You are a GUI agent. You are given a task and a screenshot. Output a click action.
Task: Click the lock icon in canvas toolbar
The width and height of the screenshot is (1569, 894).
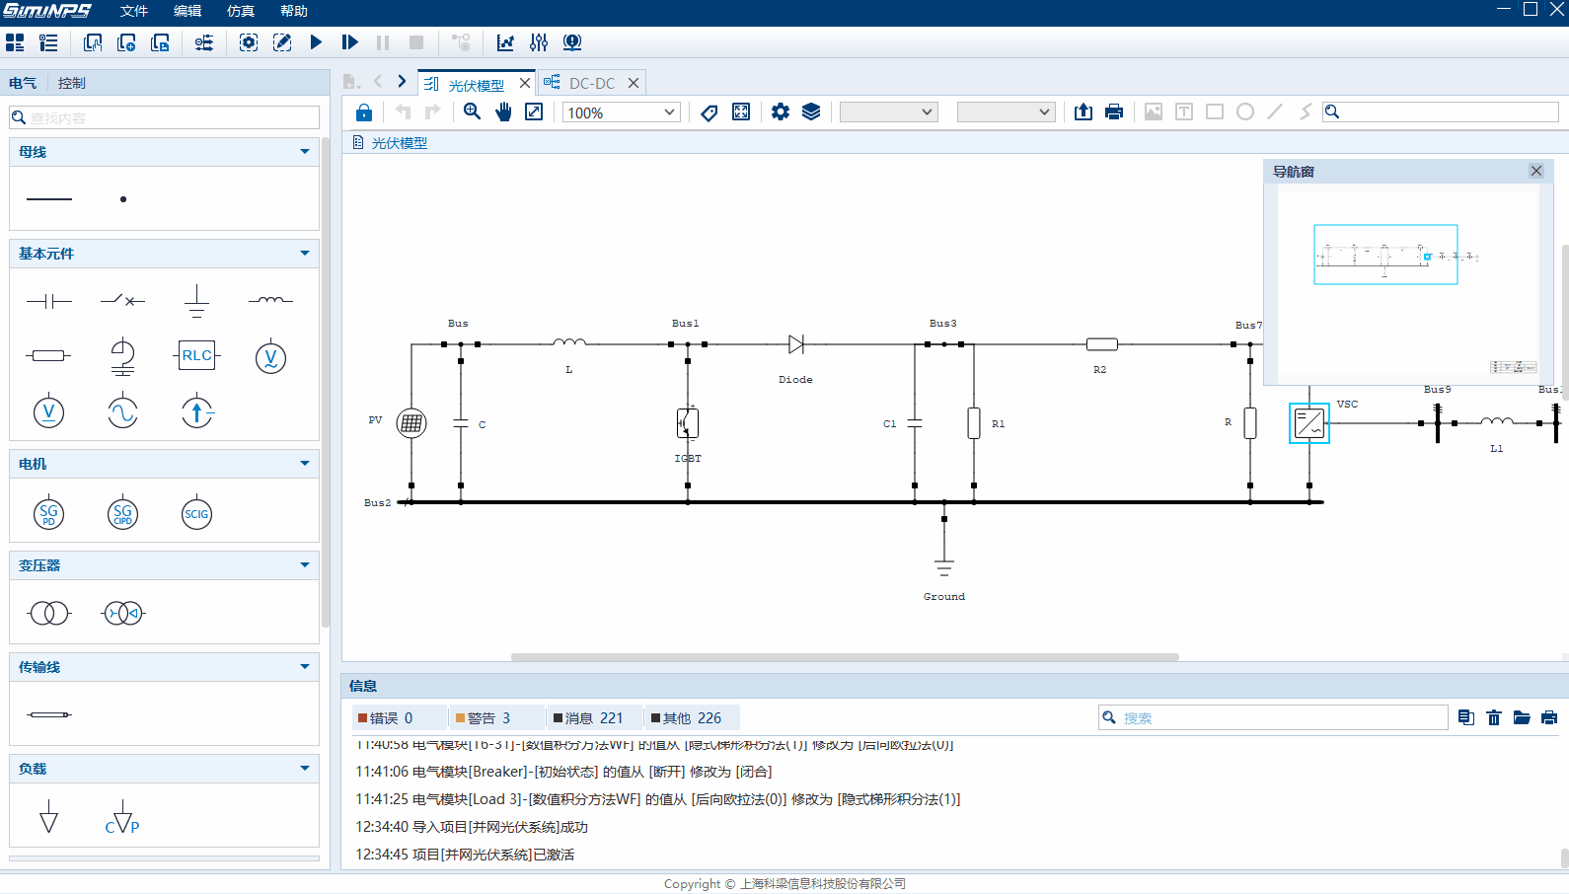point(364,112)
